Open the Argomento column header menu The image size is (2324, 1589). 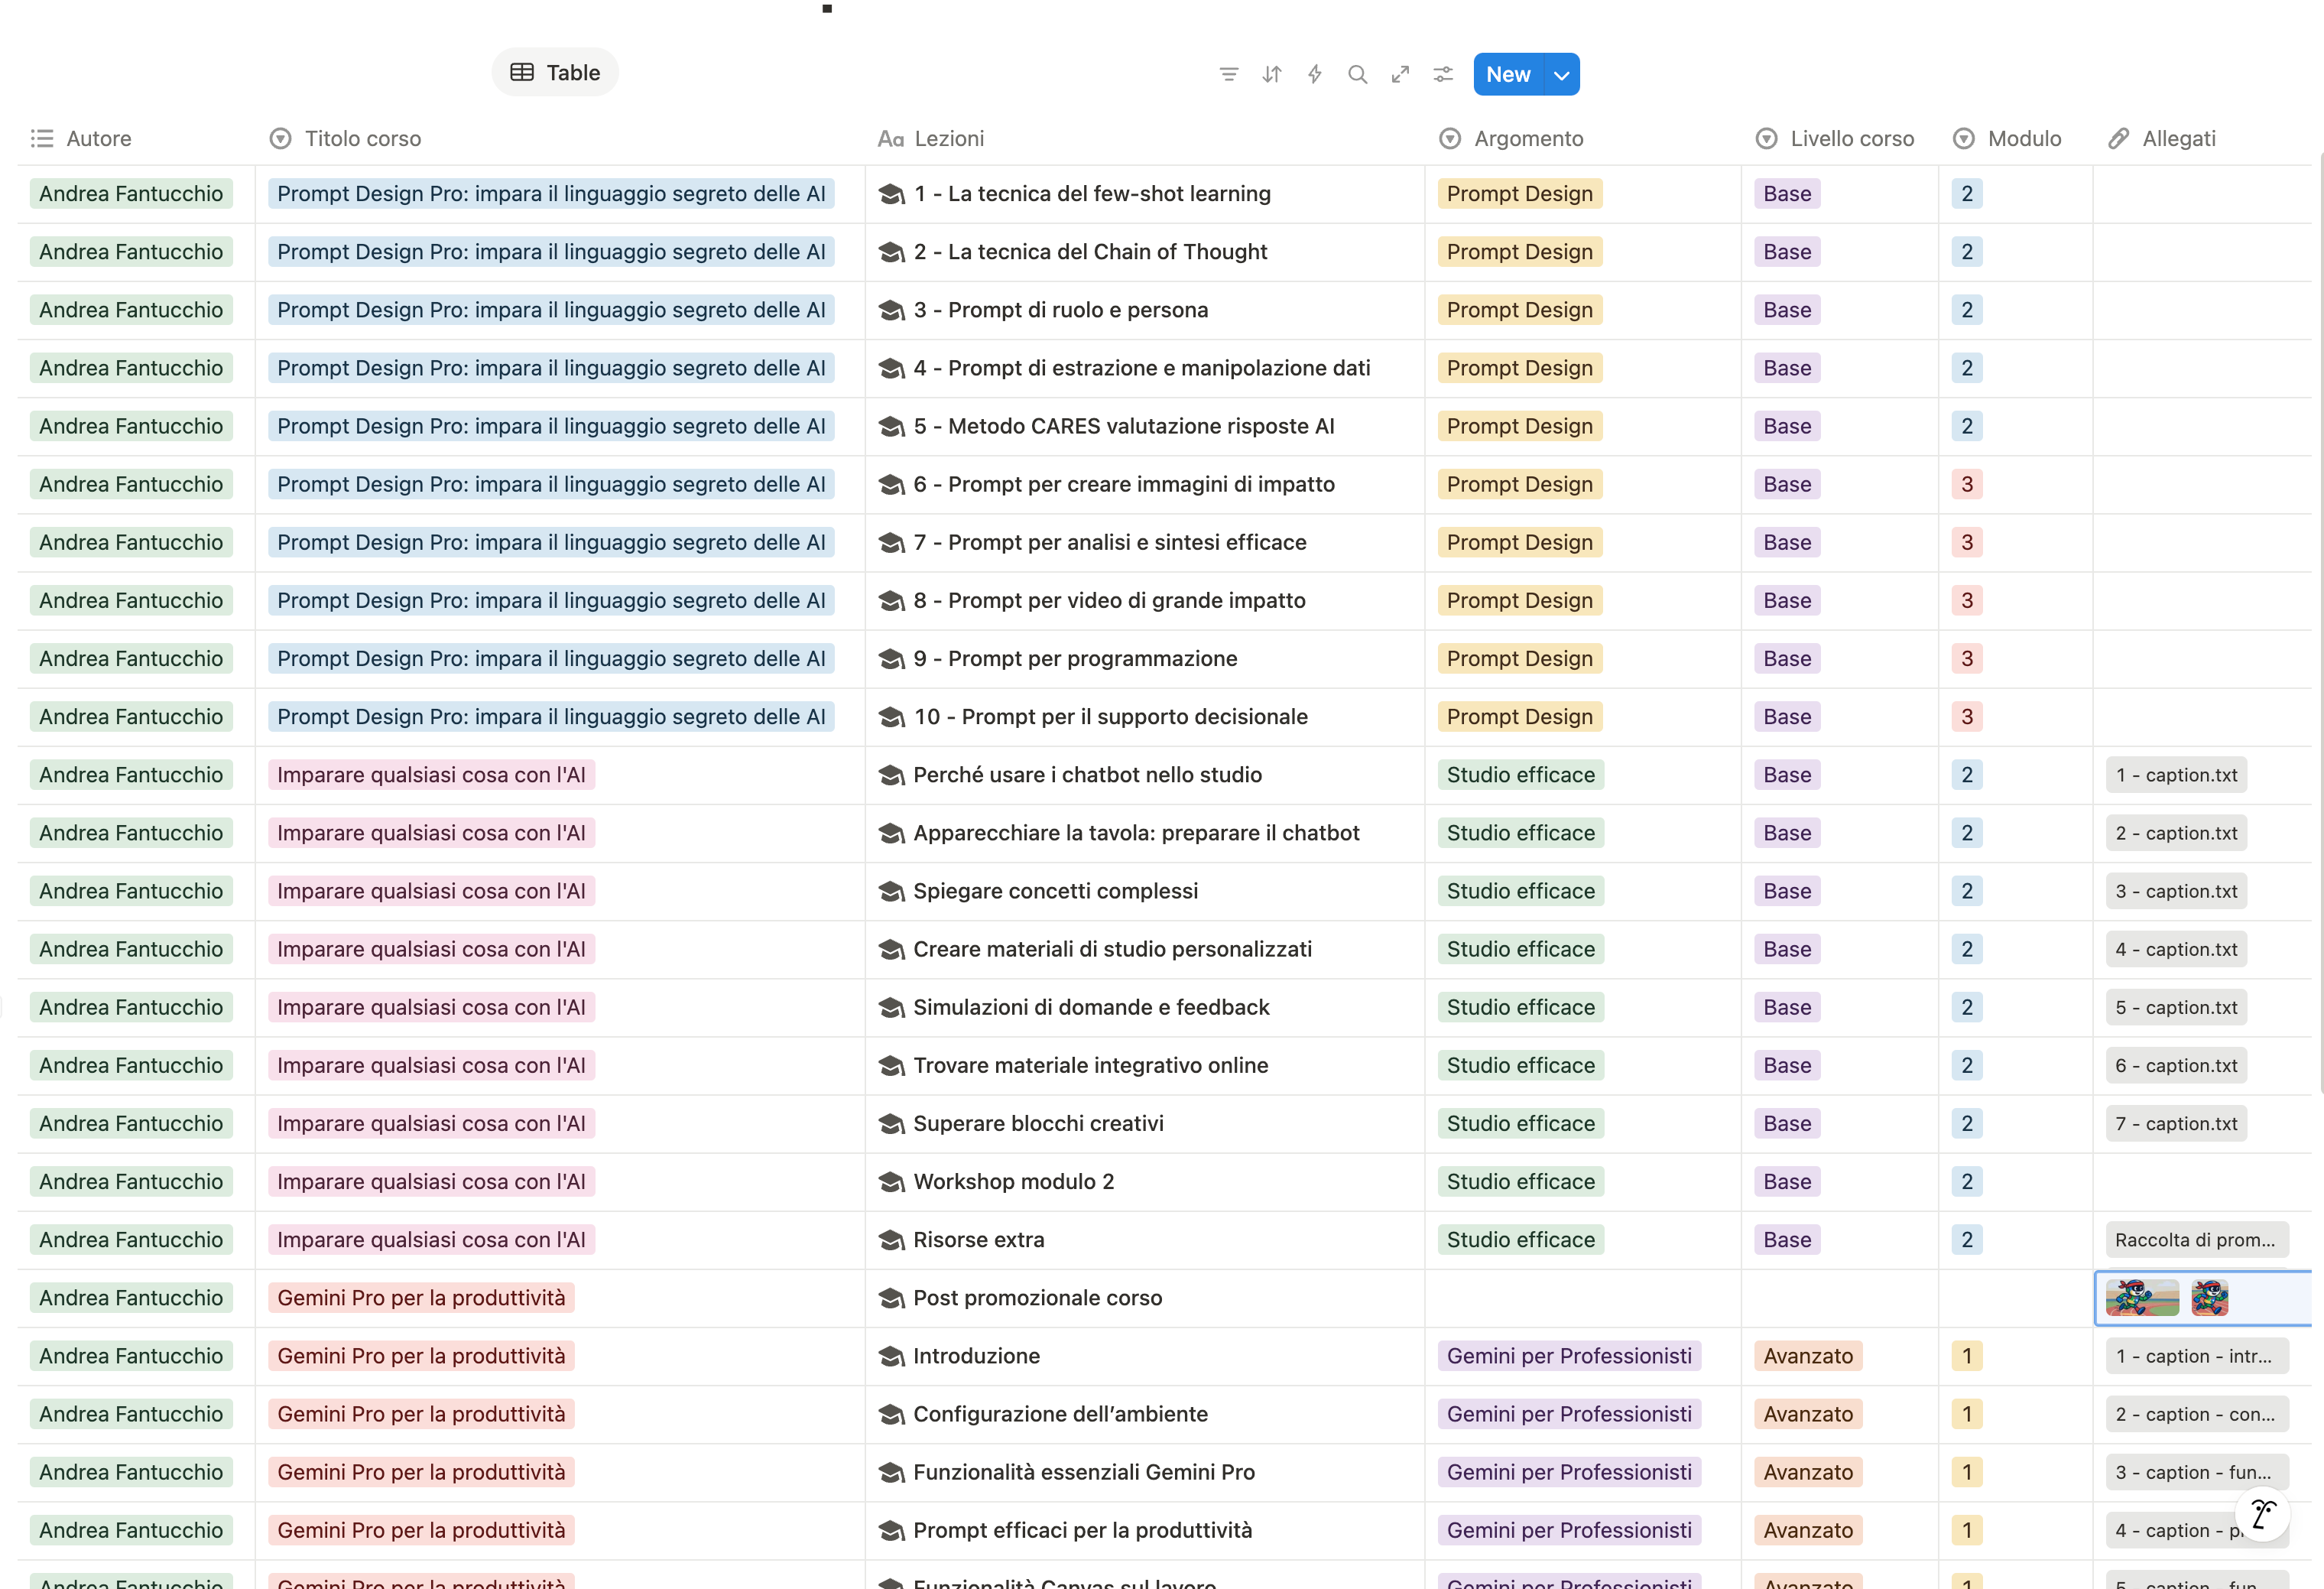pos(1528,139)
